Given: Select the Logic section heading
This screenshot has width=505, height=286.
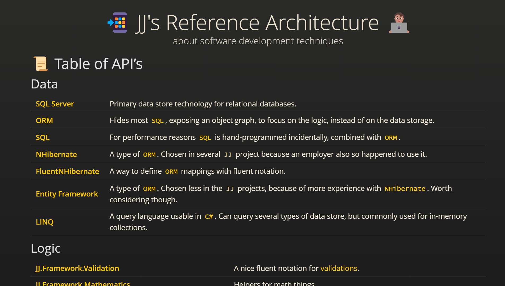Looking at the screenshot, I should pyautogui.click(x=46, y=248).
